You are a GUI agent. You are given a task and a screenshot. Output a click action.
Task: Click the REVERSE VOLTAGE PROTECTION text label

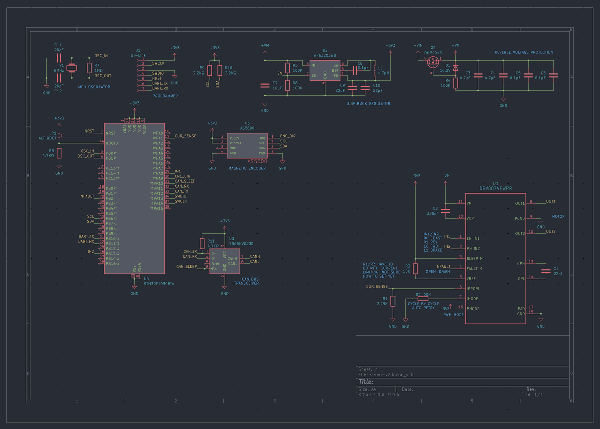click(524, 52)
